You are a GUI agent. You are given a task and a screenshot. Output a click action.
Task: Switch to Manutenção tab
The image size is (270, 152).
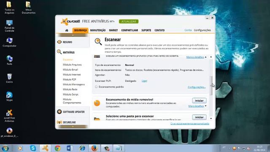pyautogui.click(x=98, y=30)
